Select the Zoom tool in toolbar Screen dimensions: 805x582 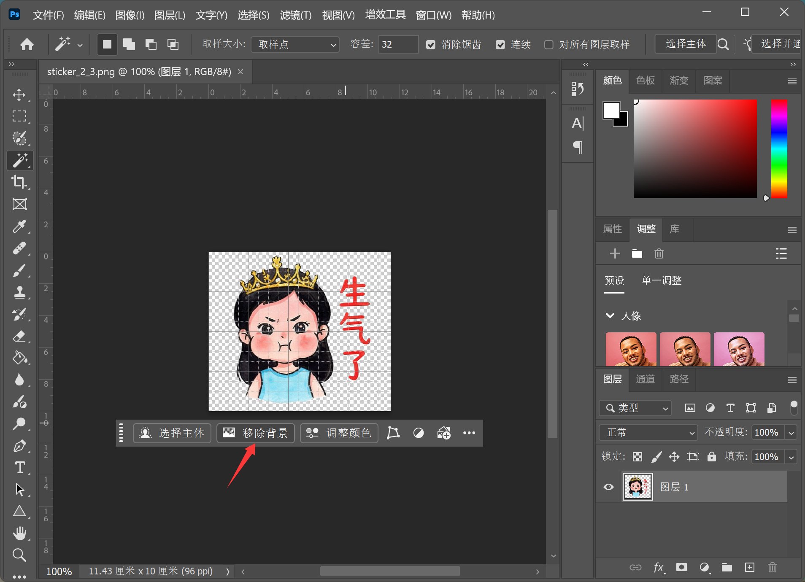[x=19, y=555]
